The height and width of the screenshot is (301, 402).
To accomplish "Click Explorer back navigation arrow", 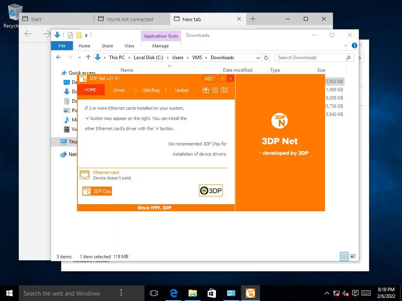I will [x=59, y=57].
